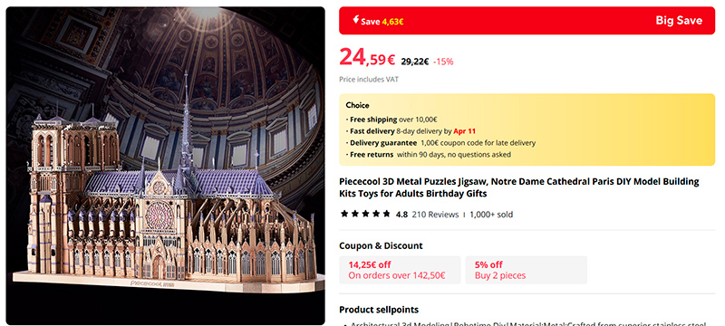This screenshot has height=326, width=725.
Task: Click the crossed-out 29,22€ original price
Action: [415, 61]
